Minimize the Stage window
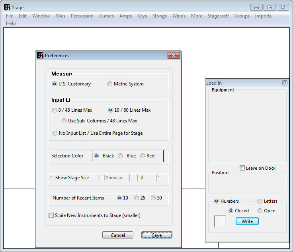The height and width of the screenshot is (252, 293). (x=256, y=8)
